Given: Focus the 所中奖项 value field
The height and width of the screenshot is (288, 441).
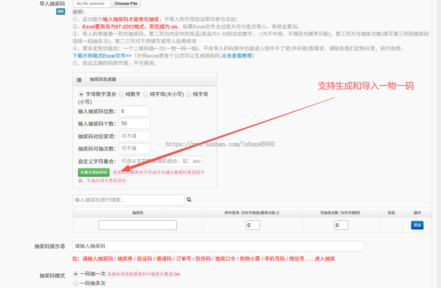Looking at the screenshot, I should click(253, 225).
